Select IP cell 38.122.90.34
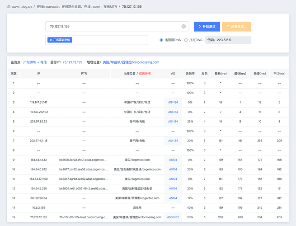296x226 pixels. click(x=38, y=198)
